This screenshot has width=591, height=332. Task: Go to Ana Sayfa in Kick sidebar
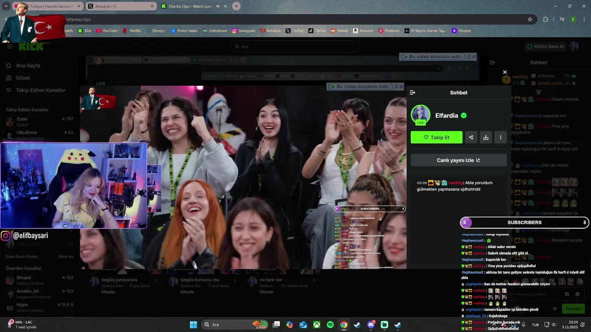28,65
